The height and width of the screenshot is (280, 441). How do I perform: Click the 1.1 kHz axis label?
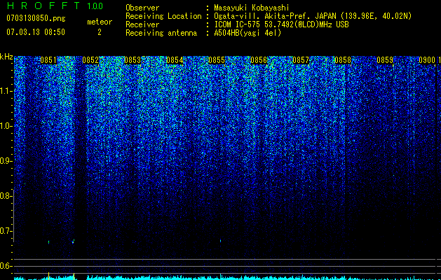(6, 91)
